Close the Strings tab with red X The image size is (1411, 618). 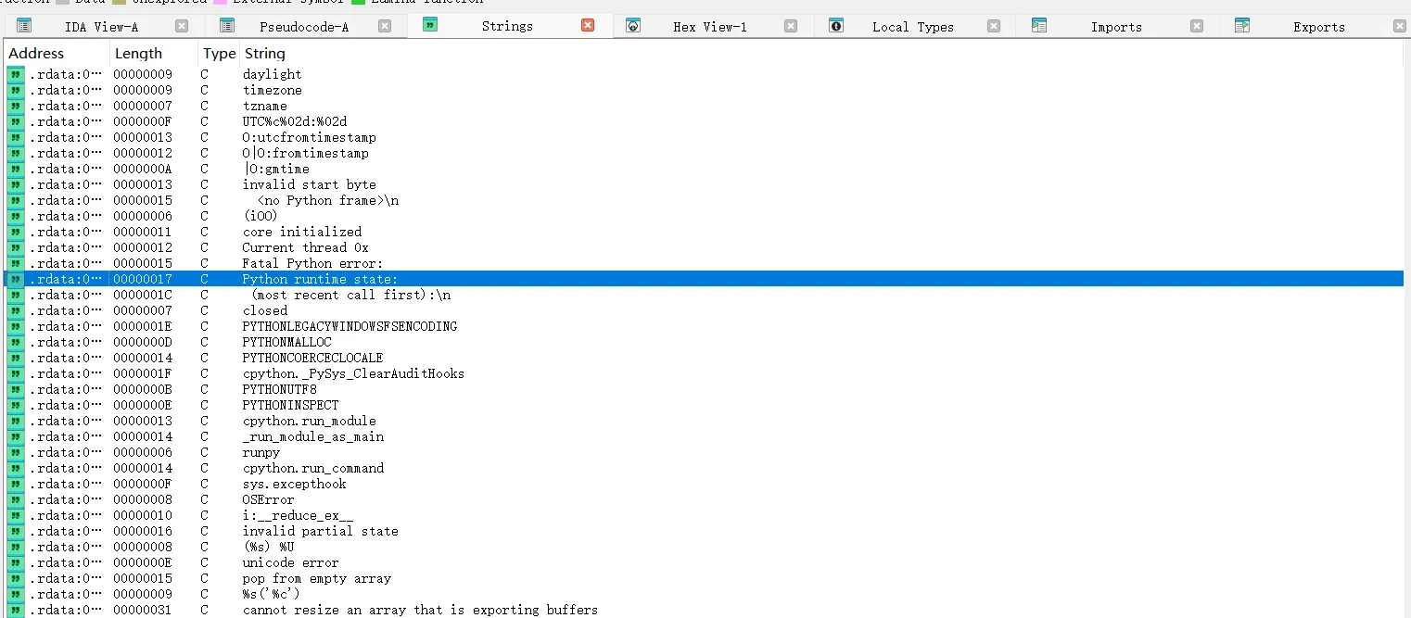(x=588, y=25)
